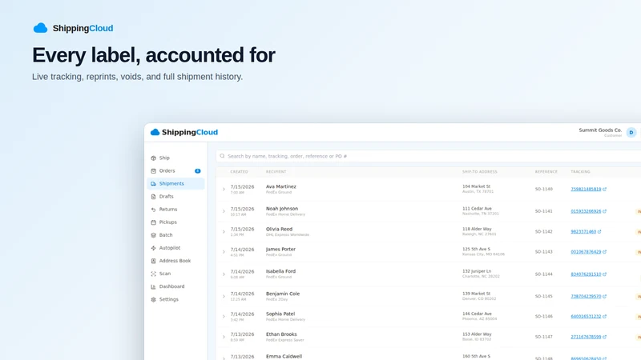
Task: Click recipient name Olivia Reed
Action: point(279,229)
